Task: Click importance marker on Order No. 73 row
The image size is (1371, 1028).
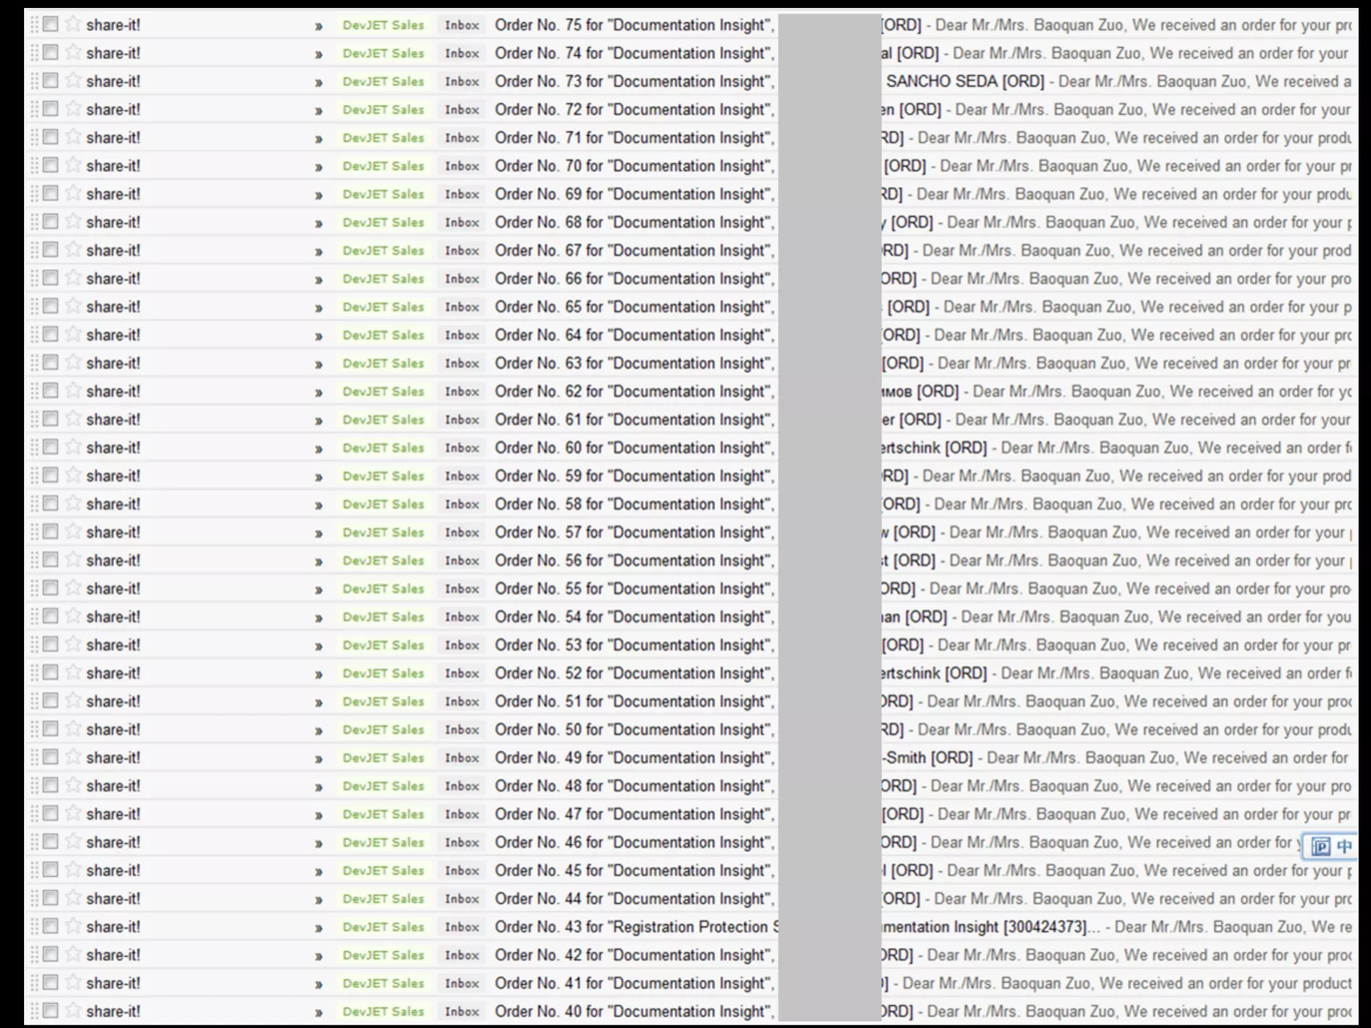Action: pyautogui.click(x=319, y=82)
